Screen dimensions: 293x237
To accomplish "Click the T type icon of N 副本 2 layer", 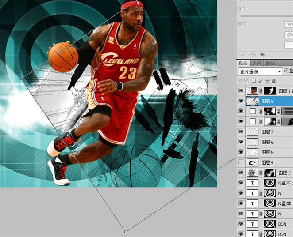I will click(x=253, y=183).
